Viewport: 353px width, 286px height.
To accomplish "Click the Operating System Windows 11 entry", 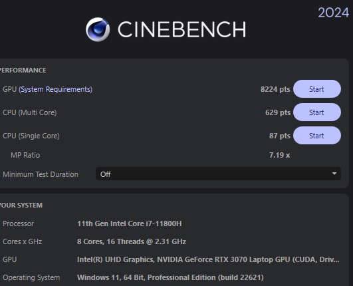I will tap(170, 277).
